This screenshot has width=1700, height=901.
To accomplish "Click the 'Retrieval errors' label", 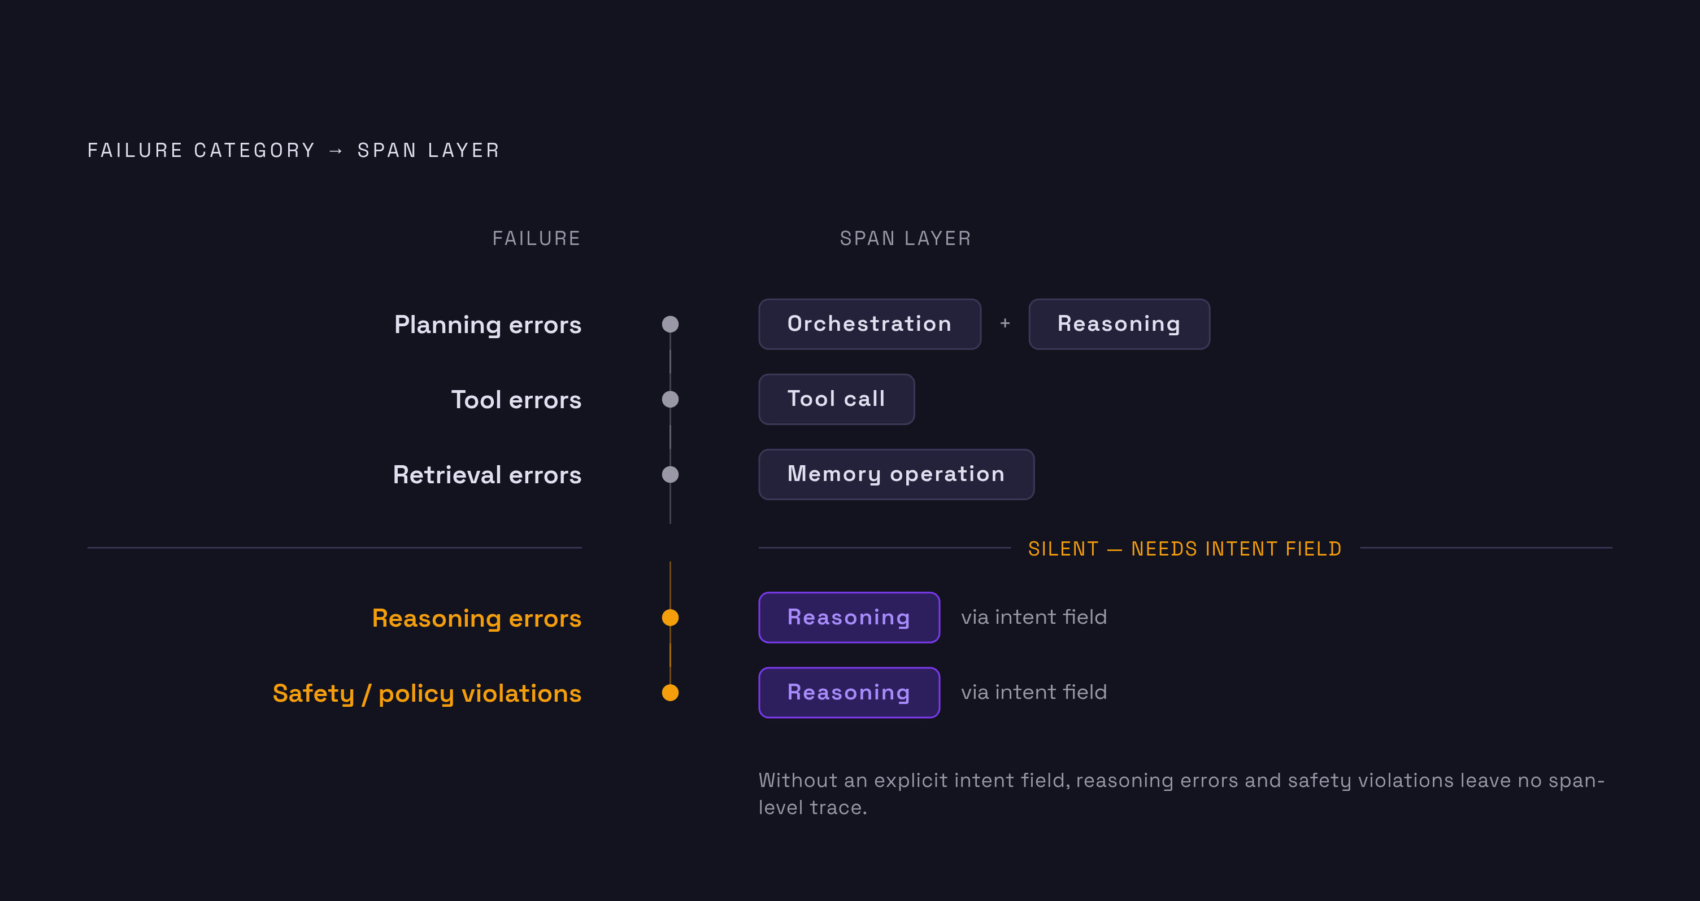I will coord(487,475).
